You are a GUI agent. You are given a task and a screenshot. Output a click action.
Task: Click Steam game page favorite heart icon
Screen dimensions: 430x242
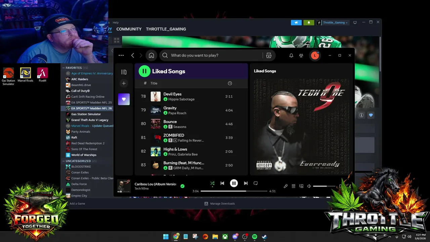371,115
